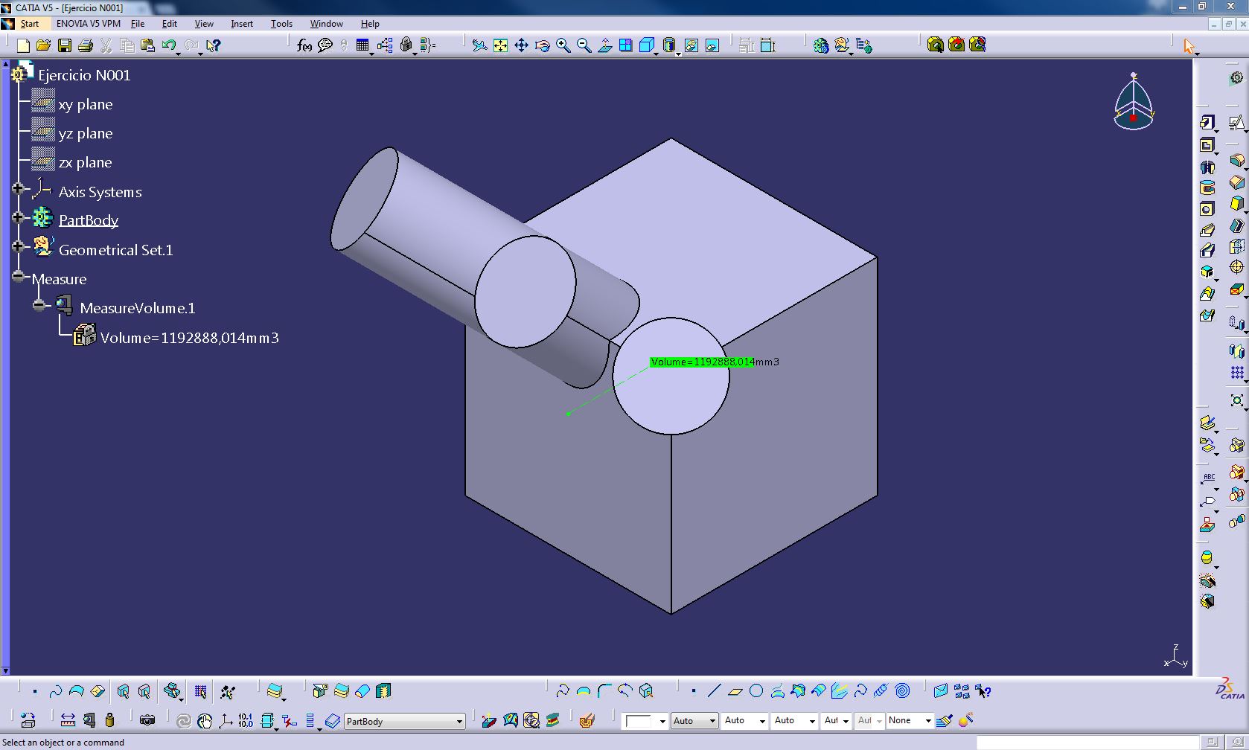Select the Line creation tool
The image size is (1249, 750).
[x=714, y=691]
